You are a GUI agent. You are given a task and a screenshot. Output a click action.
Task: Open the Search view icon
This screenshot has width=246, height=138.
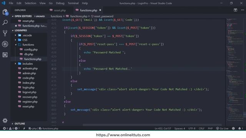[5, 23]
